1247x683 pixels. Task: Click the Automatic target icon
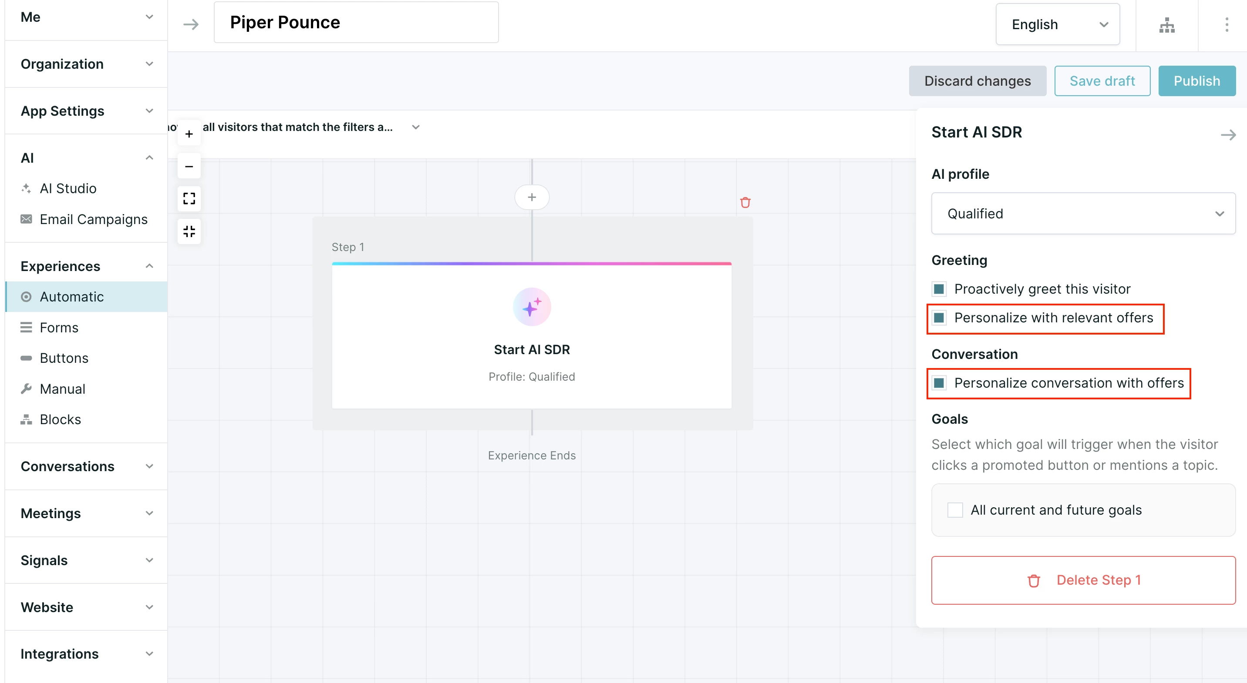pos(26,297)
